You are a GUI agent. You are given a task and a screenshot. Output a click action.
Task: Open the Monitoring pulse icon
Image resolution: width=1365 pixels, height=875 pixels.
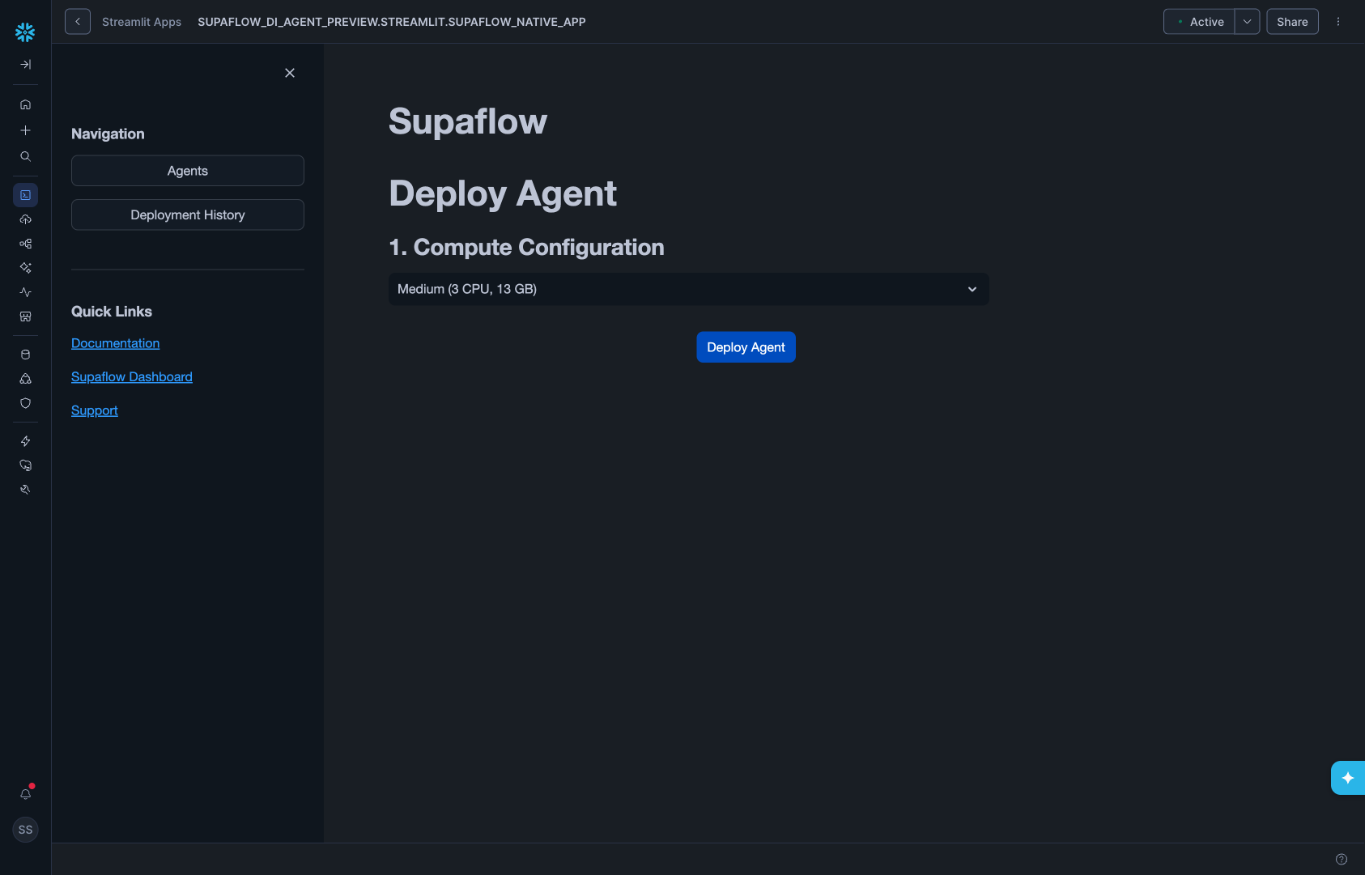pos(25,292)
